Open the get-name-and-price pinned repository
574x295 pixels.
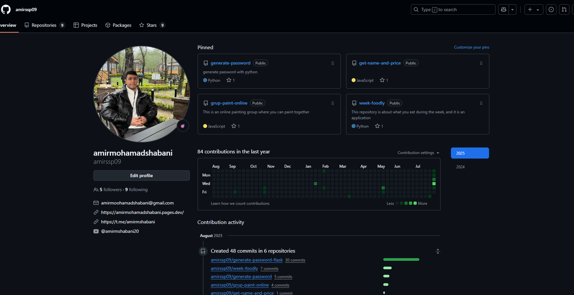380,63
